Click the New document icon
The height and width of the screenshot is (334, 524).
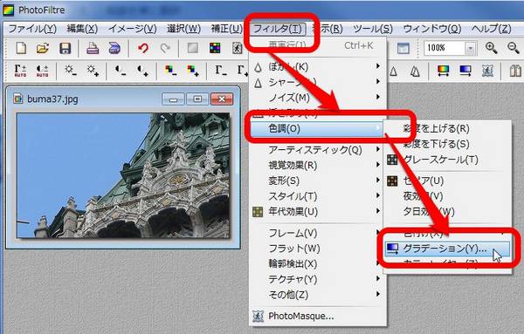point(21,48)
